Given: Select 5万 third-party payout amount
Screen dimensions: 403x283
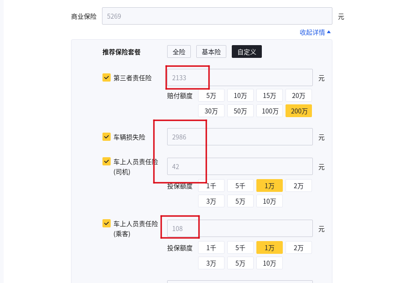Looking at the screenshot, I should coord(211,96).
